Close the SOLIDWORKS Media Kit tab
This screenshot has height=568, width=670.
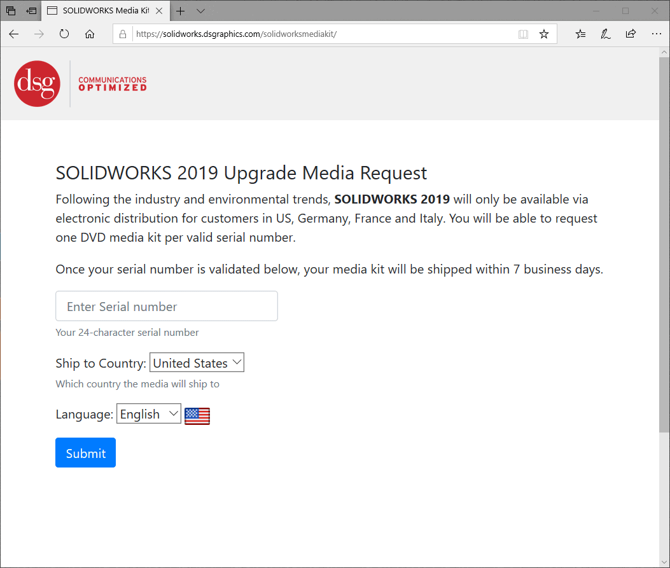[x=159, y=11]
